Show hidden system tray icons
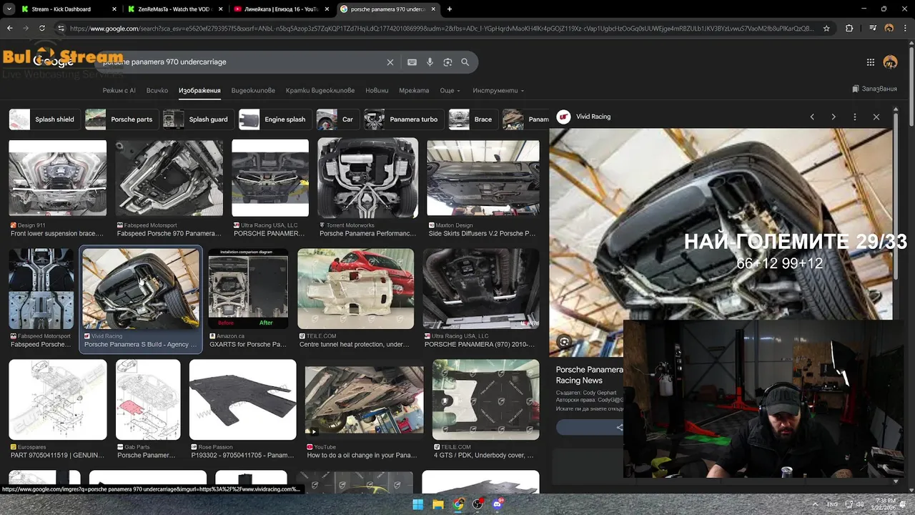Viewport: 915px width, 515px height. [x=816, y=504]
